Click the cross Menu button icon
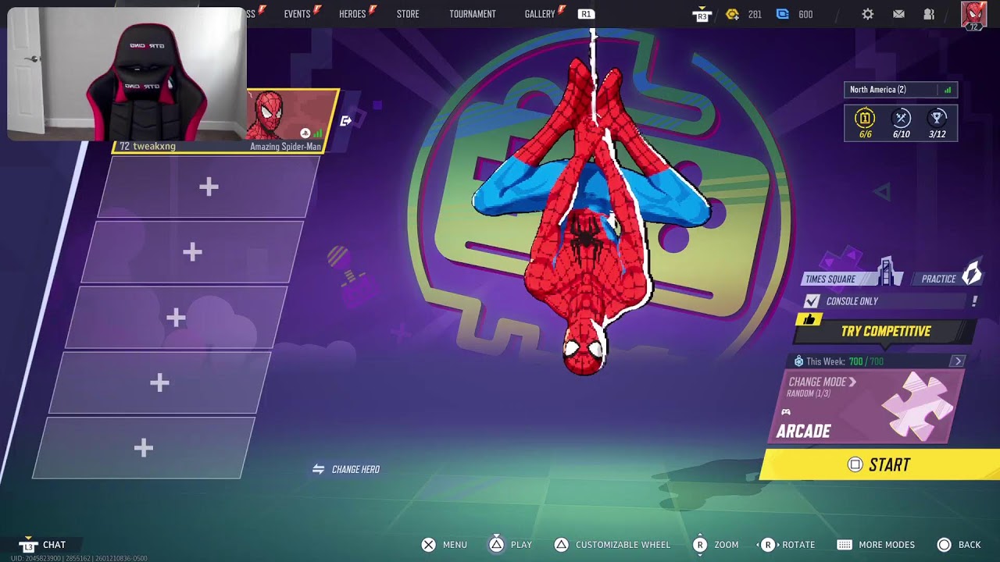Image resolution: width=1000 pixels, height=562 pixels. pos(429,545)
